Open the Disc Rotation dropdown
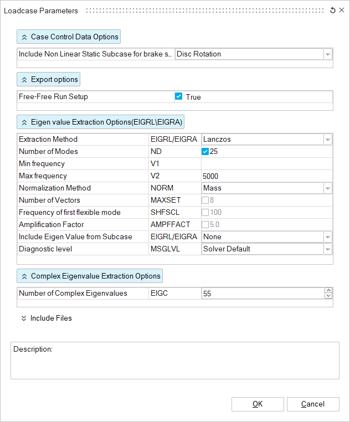Viewport: 350px width, 422px height. click(328, 54)
